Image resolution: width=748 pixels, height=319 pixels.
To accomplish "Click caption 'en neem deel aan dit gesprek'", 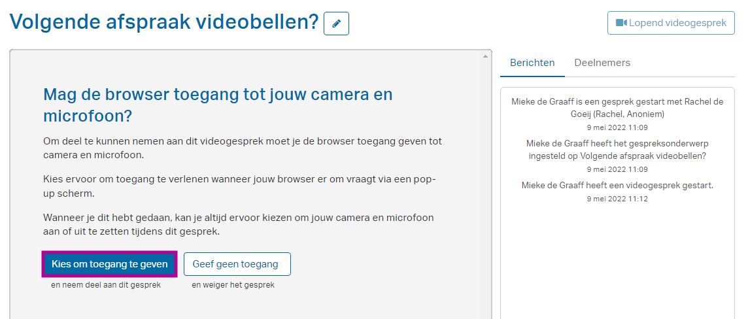I will tap(106, 285).
